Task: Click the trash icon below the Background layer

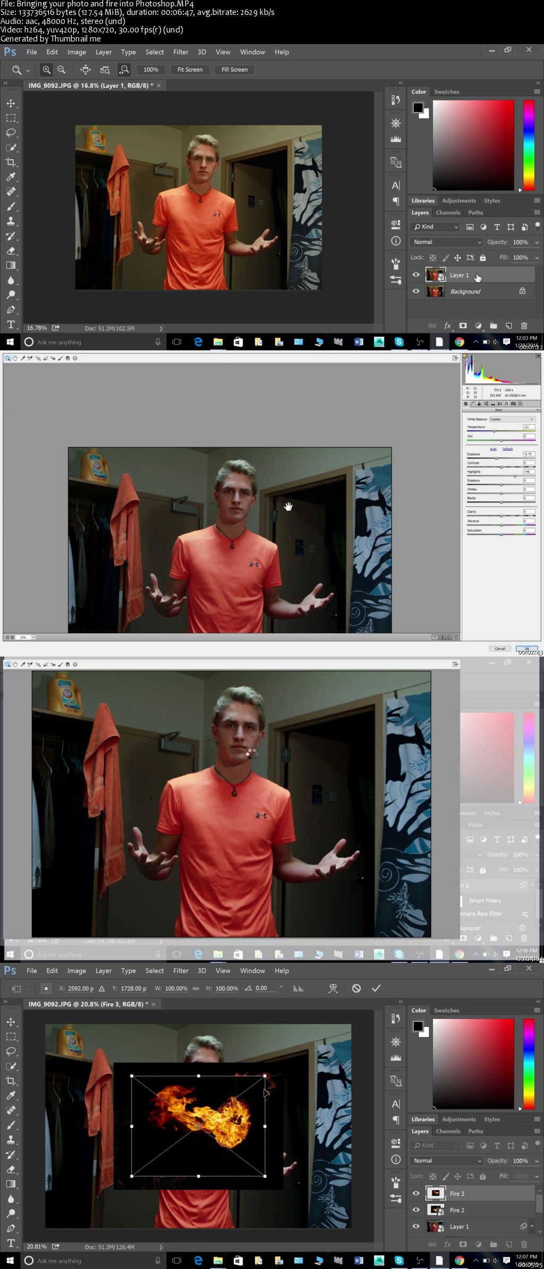Action: 524,326
